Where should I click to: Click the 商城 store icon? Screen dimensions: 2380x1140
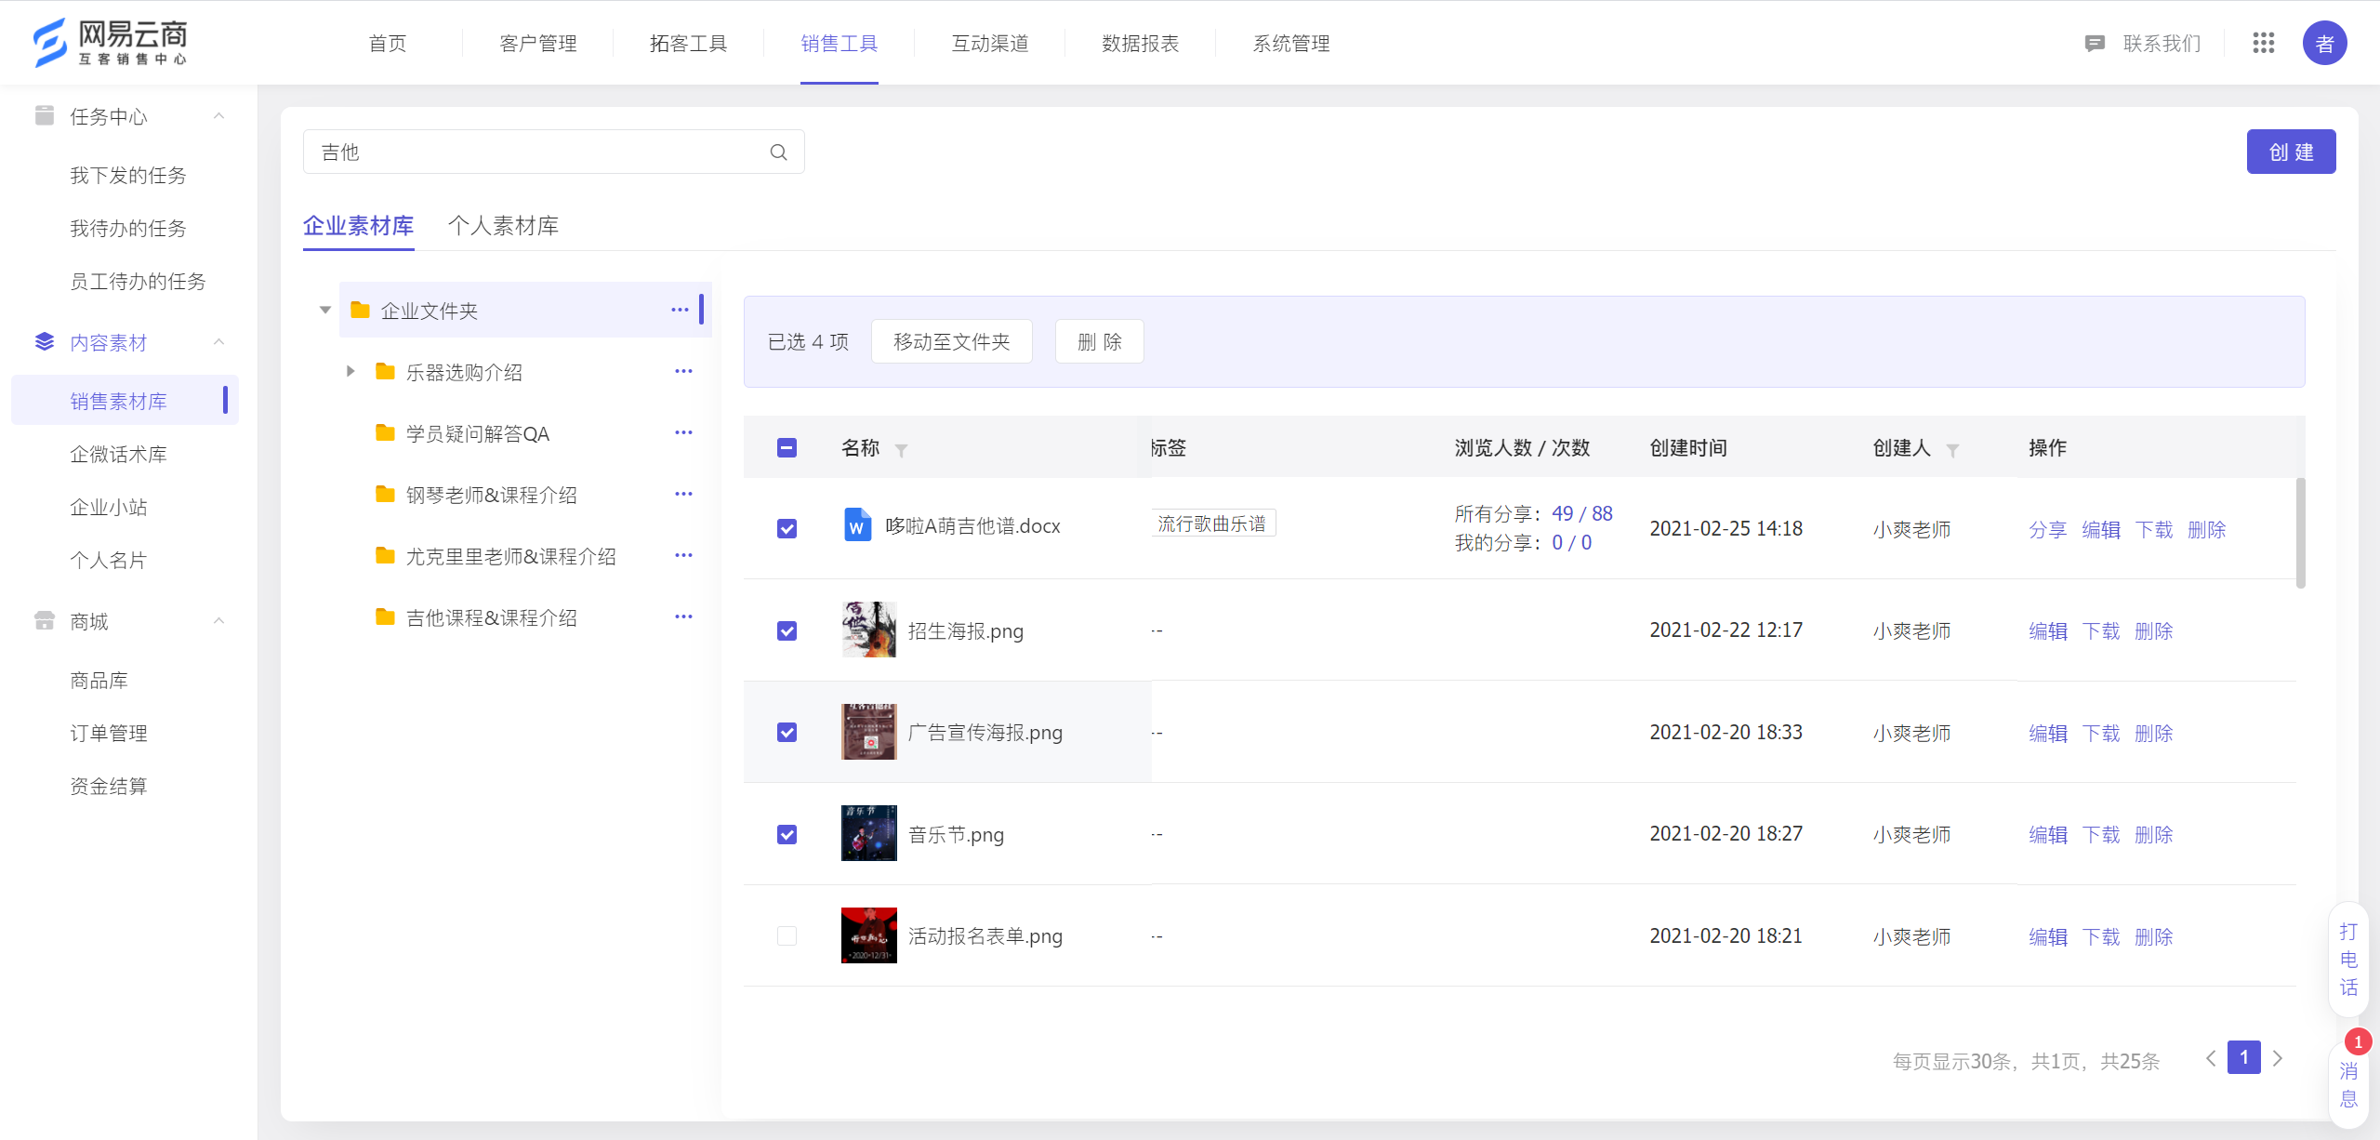pos(44,620)
